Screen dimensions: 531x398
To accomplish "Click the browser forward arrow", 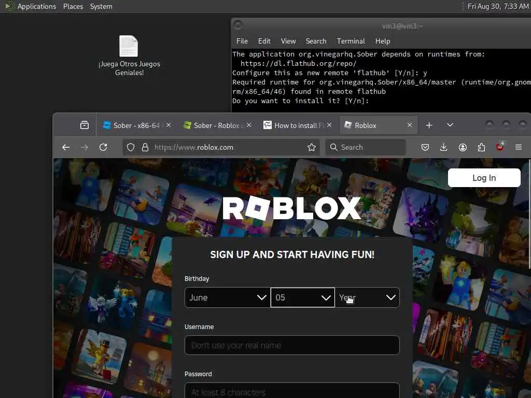I will [x=85, y=147].
